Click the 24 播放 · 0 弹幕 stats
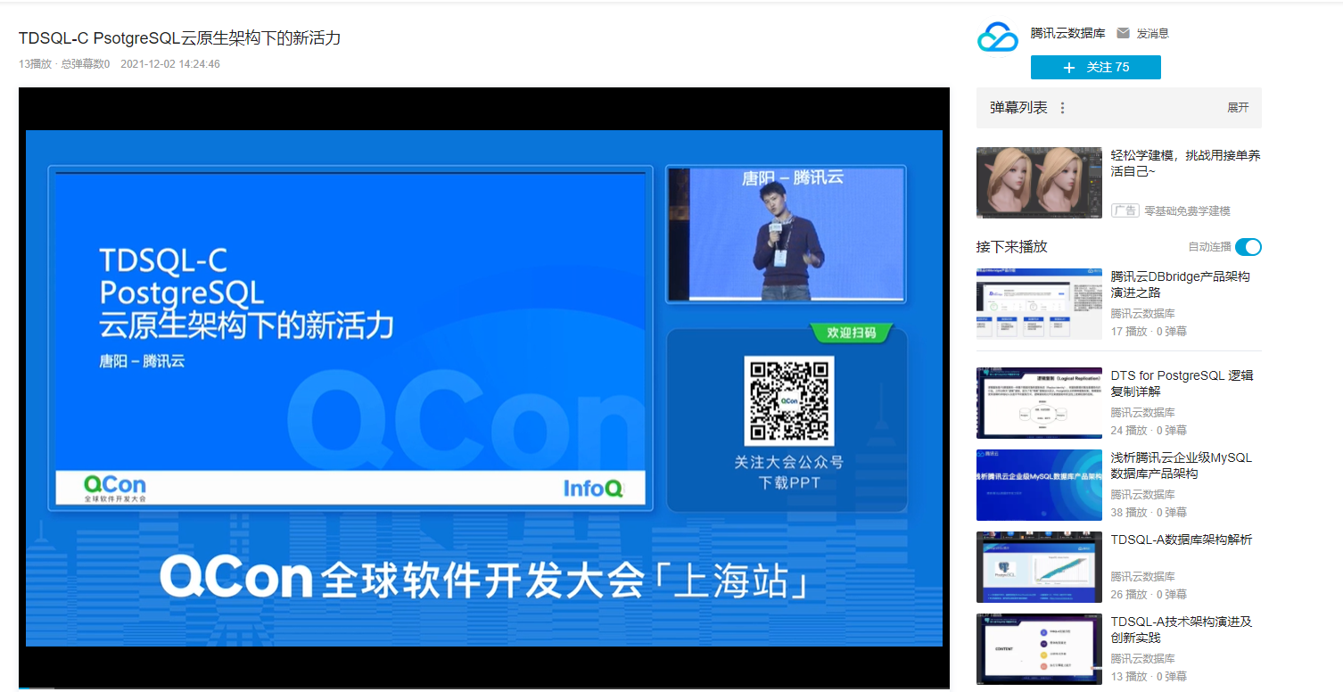The height and width of the screenshot is (692, 1343). click(1149, 431)
